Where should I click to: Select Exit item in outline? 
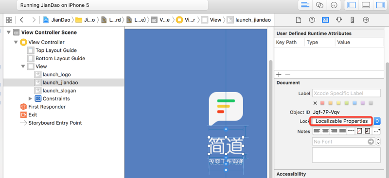tap(33, 115)
